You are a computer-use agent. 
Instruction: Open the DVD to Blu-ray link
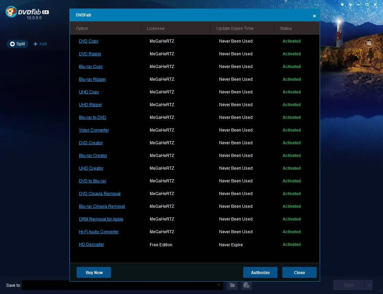click(x=93, y=181)
